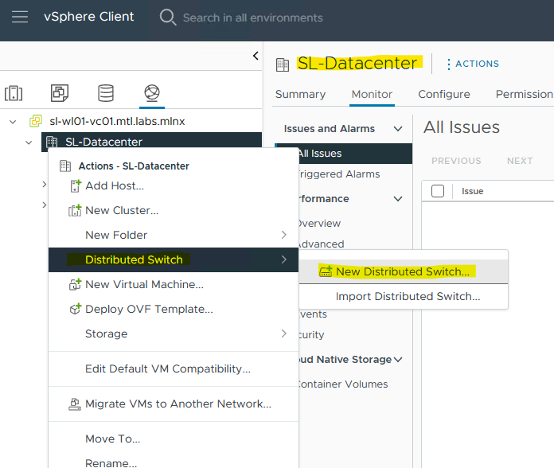Sort by the Issue column header
The width and height of the screenshot is (554, 468).
click(x=472, y=191)
